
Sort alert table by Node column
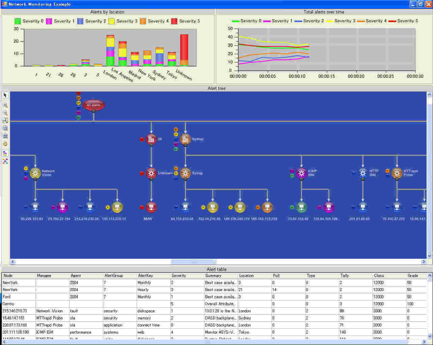coord(19,276)
